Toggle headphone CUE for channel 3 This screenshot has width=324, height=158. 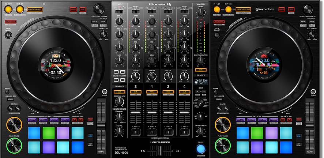(x=136, y=92)
